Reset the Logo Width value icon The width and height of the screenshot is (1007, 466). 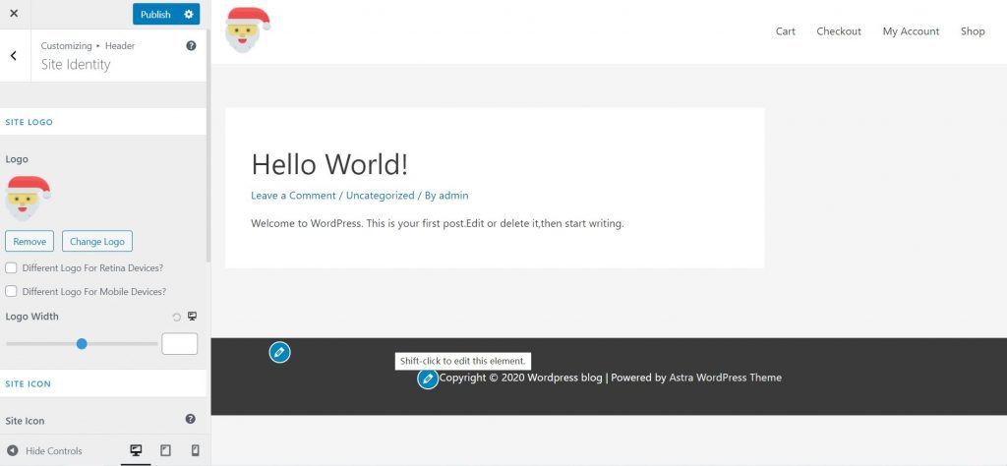tap(177, 317)
